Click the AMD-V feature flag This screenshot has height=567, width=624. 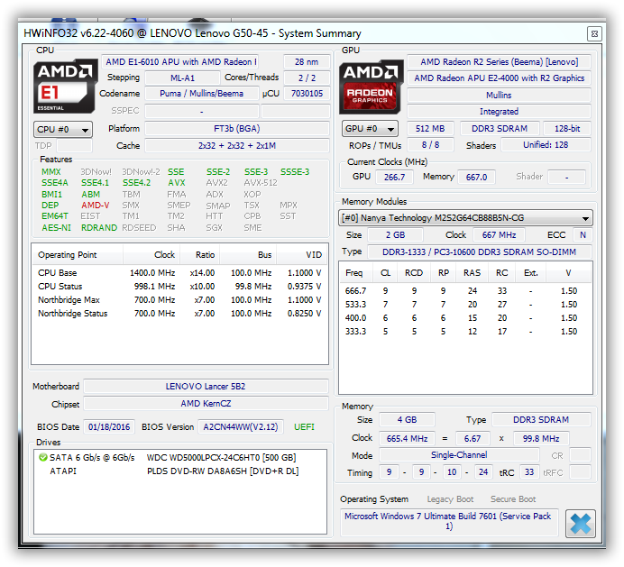(x=95, y=206)
